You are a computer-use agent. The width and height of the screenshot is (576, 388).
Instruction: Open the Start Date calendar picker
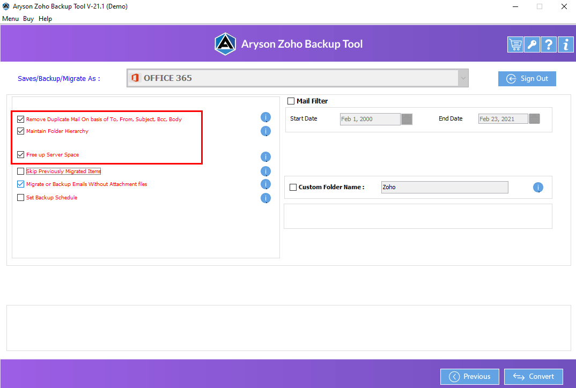tap(407, 119)
